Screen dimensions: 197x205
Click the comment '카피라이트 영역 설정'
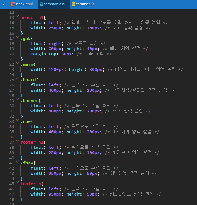coord(132,194)
